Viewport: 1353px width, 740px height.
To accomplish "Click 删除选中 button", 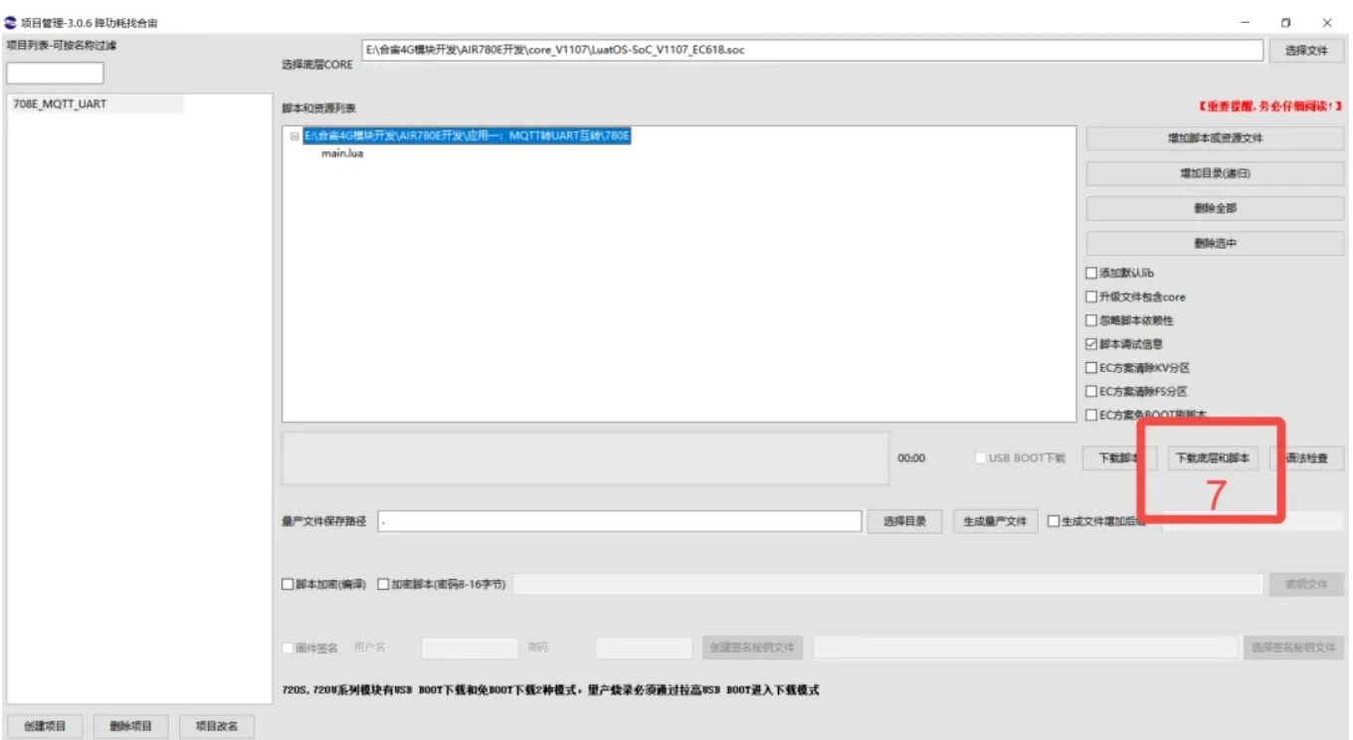I will [1215, 243].
